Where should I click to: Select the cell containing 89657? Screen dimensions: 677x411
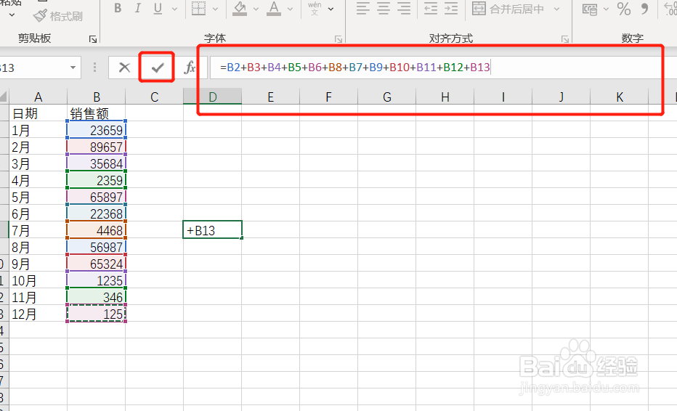pos(97,147)
